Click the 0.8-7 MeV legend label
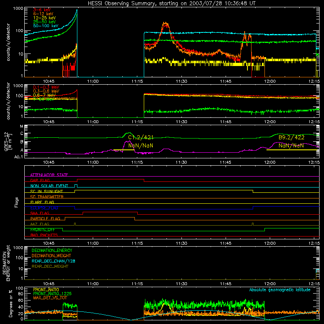Image resolution: width=324 pixels, height=324 pixels. coord(45,95)
